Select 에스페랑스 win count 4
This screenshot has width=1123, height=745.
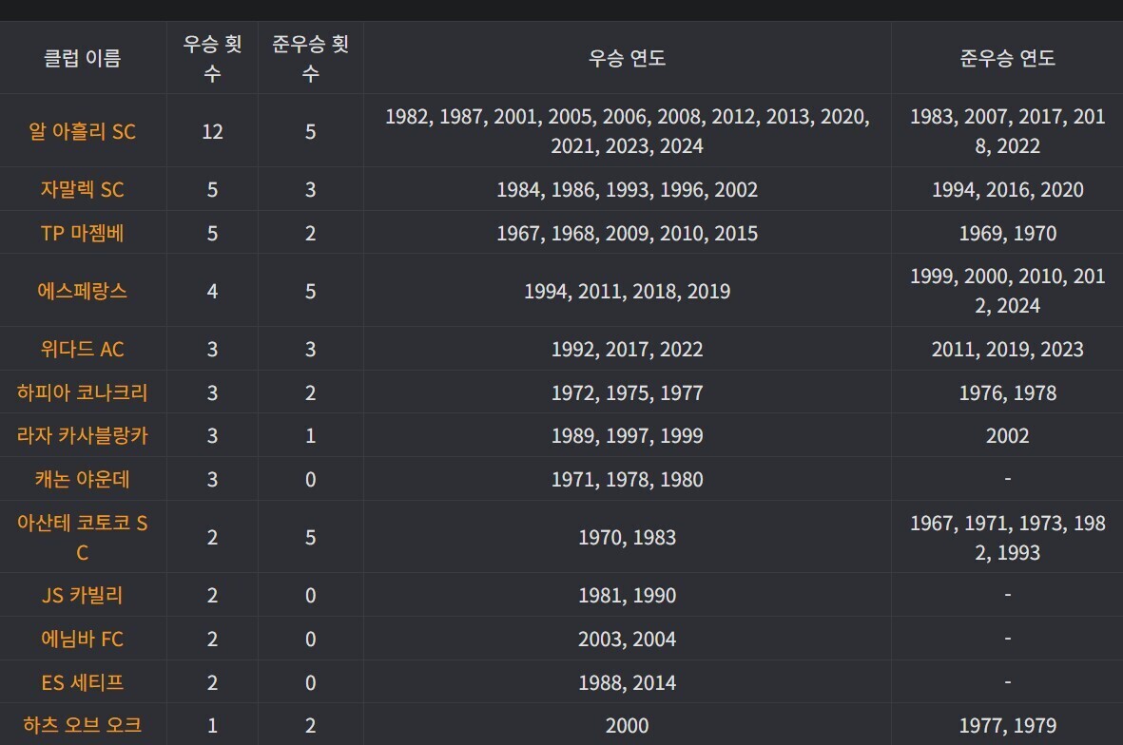[212, 292]
